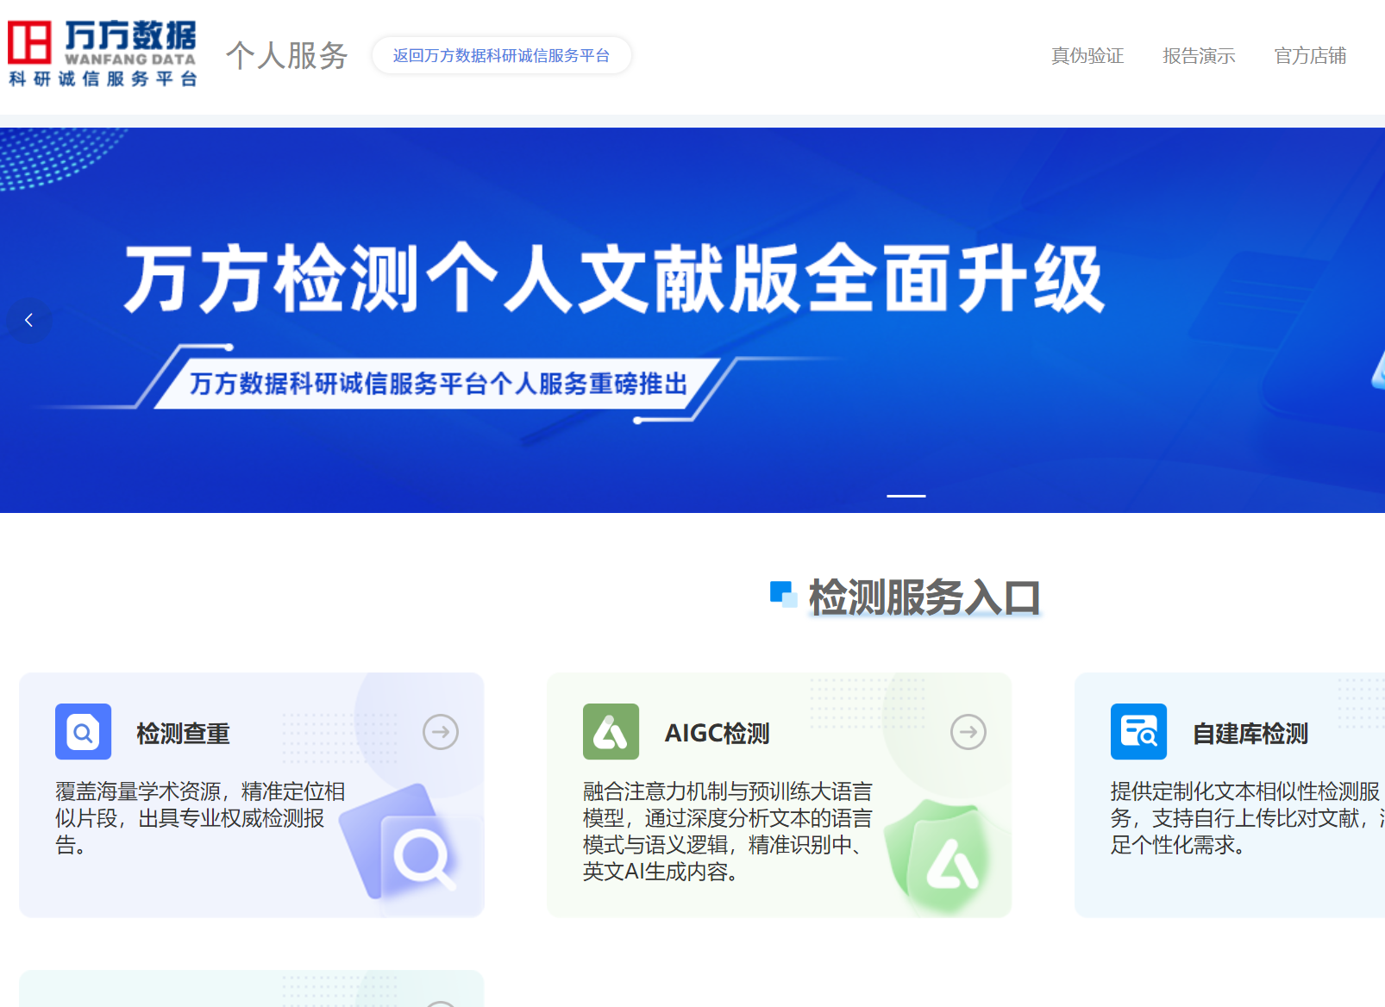Open the AIGC检测 card arrow icon
This screenshot has height=1007, width=1385.
click(x=969, y=731)
